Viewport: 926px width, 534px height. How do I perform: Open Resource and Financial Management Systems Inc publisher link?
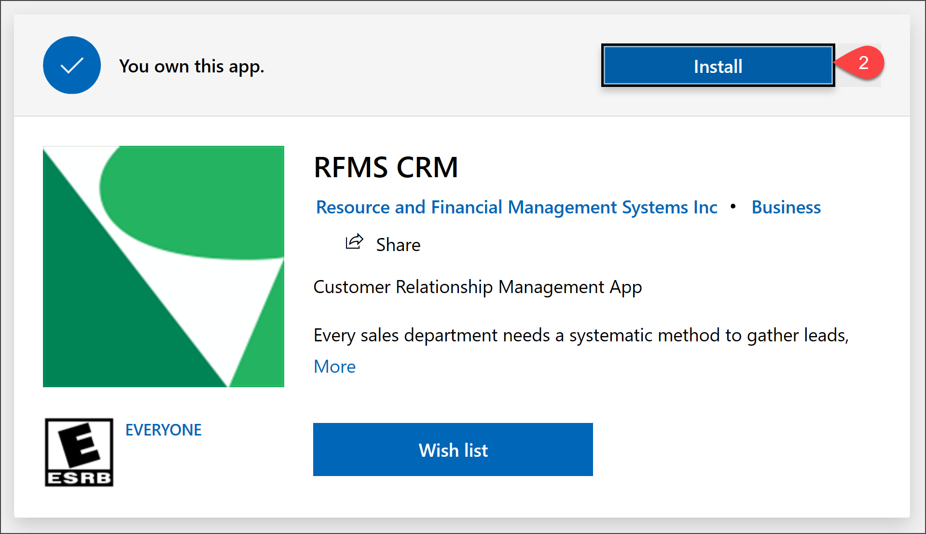[x=516, y=207]
